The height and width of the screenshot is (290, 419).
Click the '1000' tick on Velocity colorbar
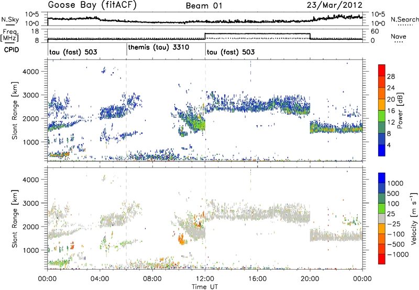click(x=395, y=183)
